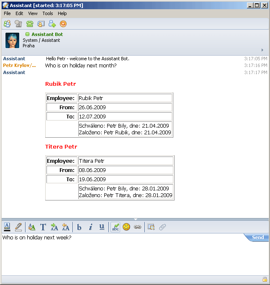Click the paperclip attach file icon
270x285 pixels.
[162, 227]
